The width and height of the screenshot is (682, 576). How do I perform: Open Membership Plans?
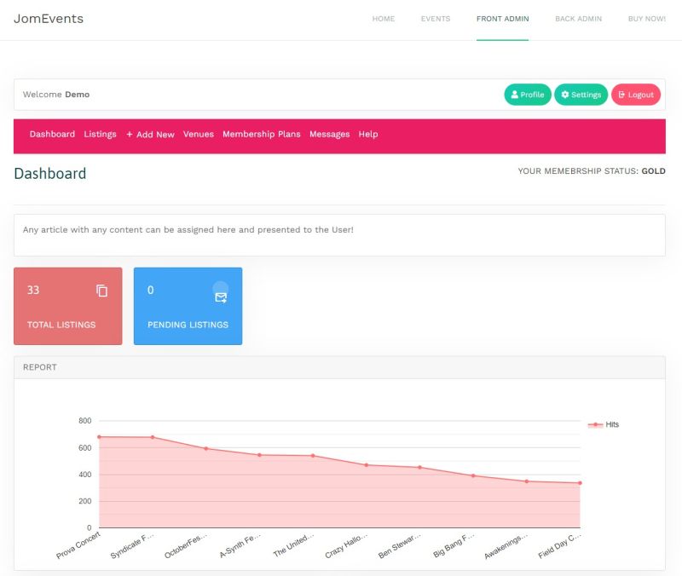[x=260, y=135]
